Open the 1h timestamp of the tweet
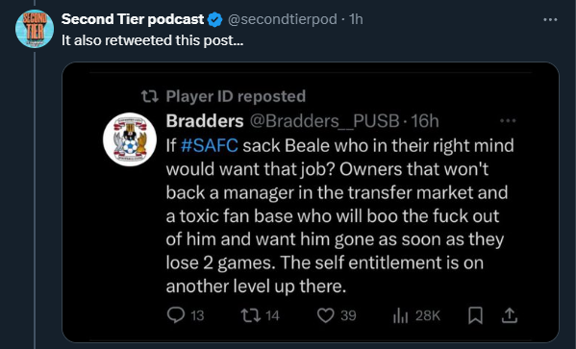Screen dimensions: 576x349 pos(356,19)
